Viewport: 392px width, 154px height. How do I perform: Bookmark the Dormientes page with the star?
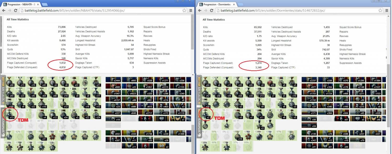click(381, 10)
